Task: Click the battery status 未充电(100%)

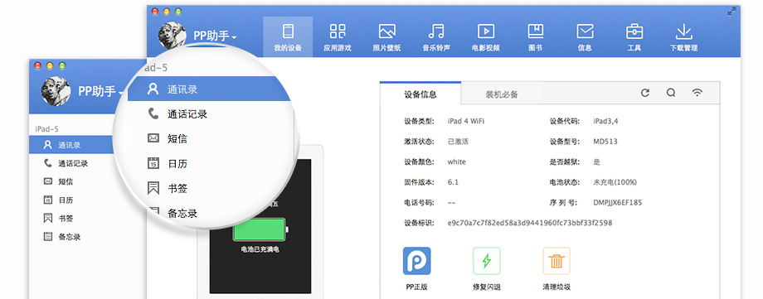Action: pos(615,182)
